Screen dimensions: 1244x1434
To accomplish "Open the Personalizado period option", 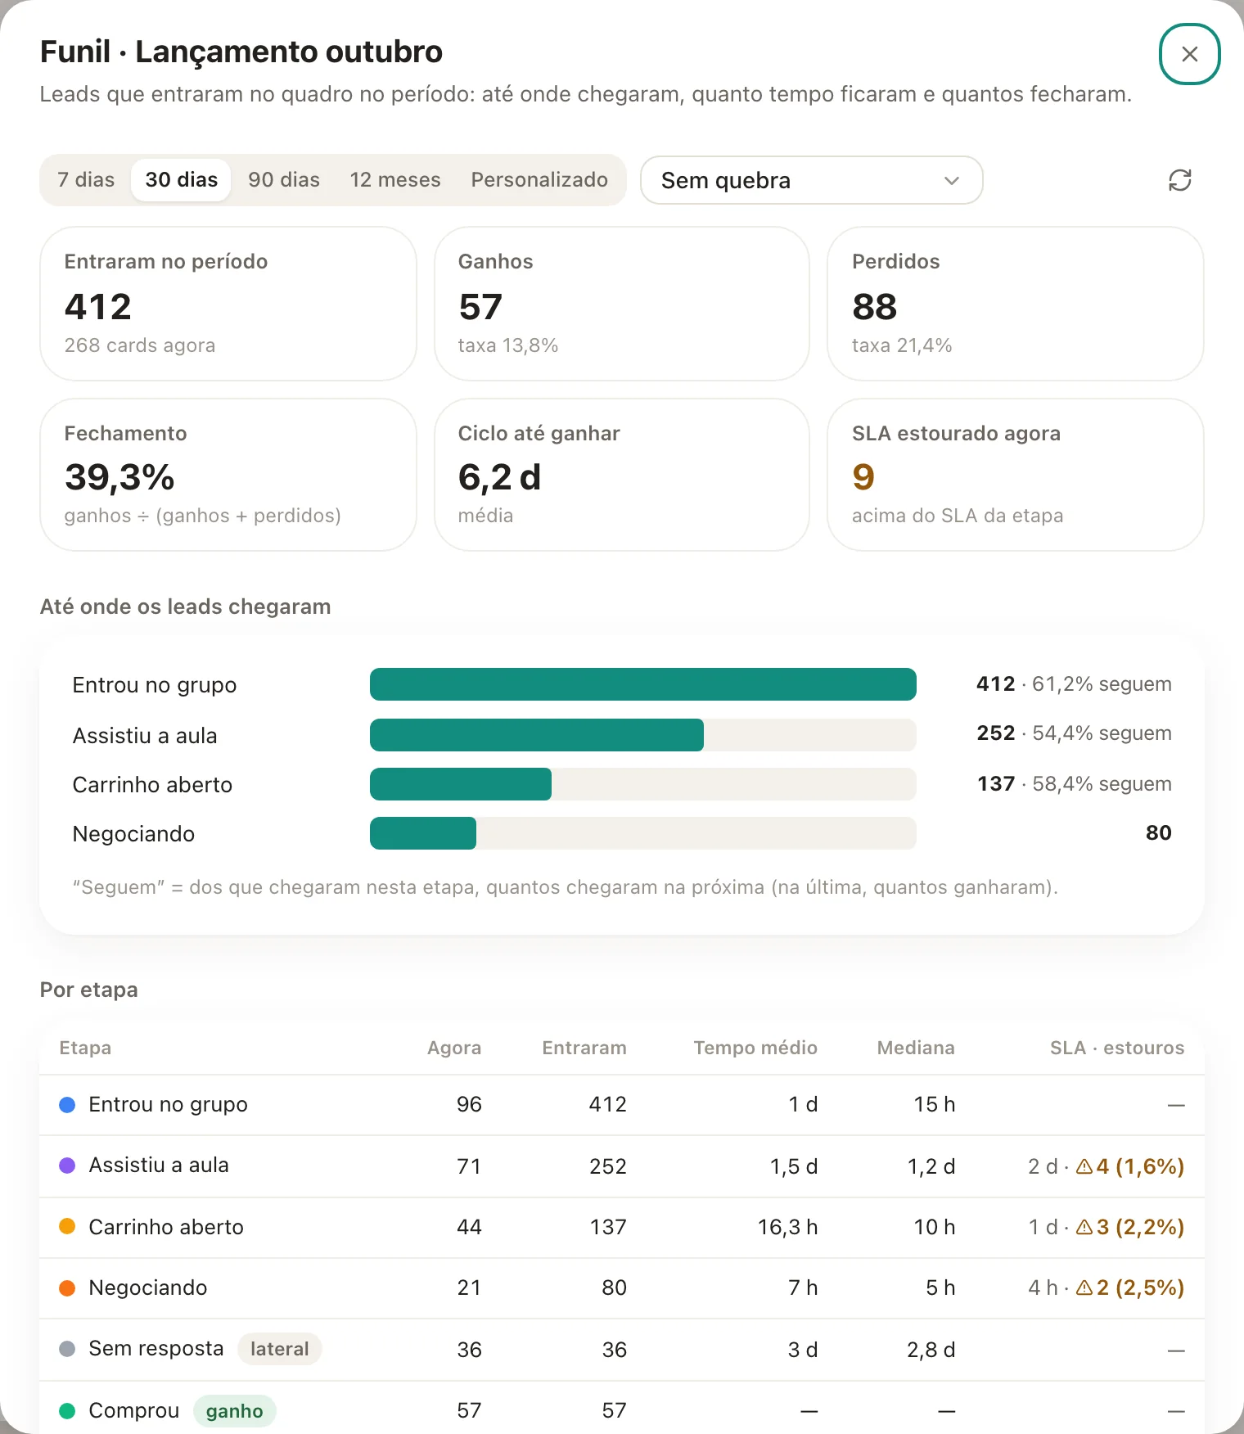I will click(539, 180).
